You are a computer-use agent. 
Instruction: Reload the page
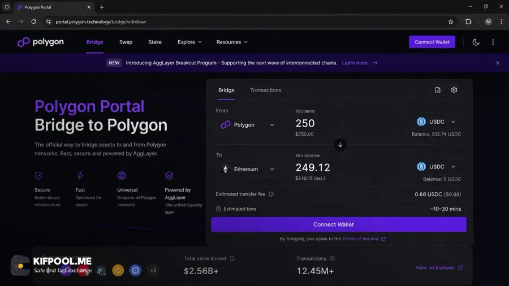tap(33, 21)
